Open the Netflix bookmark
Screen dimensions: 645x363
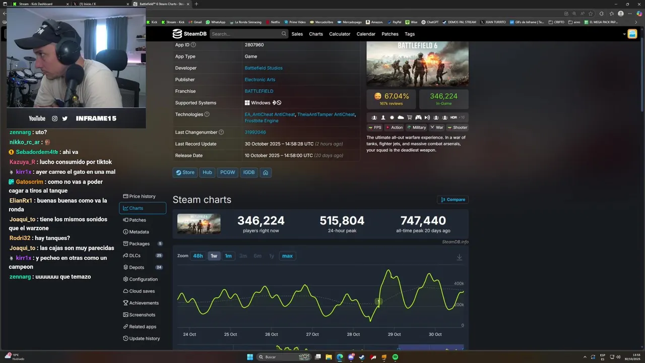pos(273,22)
